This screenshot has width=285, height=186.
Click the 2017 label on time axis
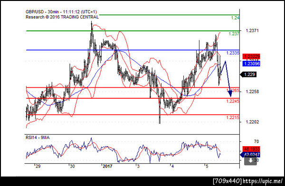107,166
